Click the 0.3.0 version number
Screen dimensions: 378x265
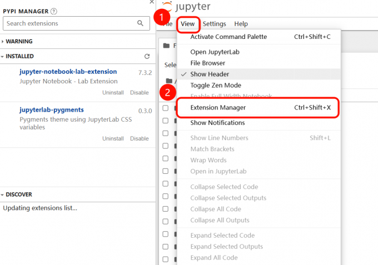145,111
